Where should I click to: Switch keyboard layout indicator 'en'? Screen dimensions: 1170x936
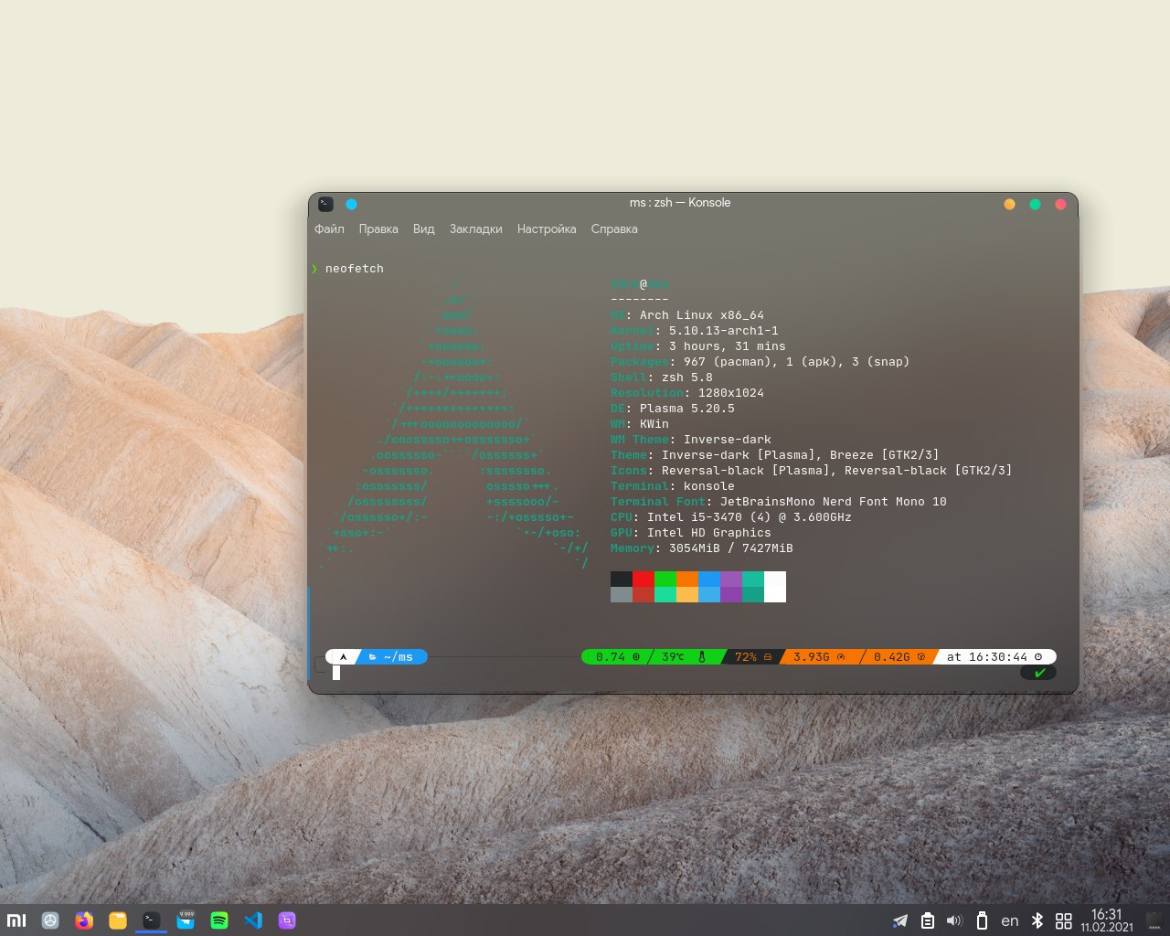(x=1010, y=920)
